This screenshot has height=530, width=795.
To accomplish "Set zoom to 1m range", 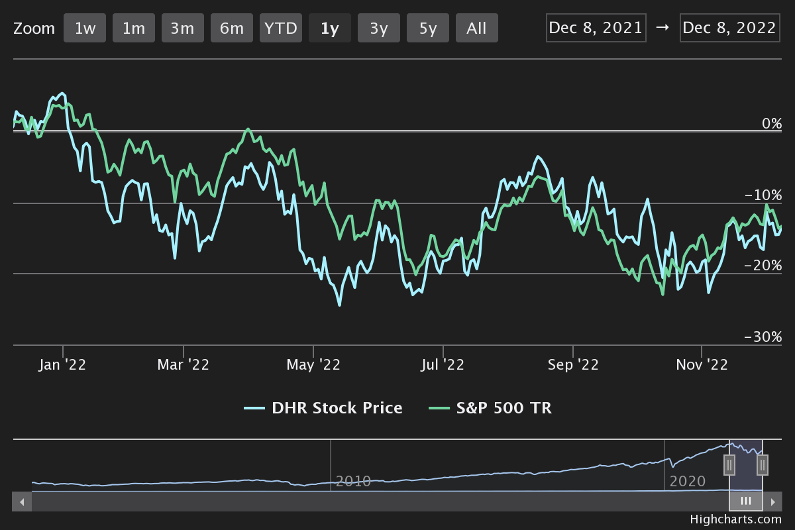I will 134,28.
